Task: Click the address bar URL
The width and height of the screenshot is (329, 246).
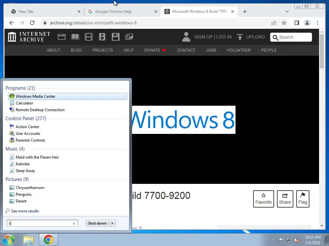Action: pos(93,23)
